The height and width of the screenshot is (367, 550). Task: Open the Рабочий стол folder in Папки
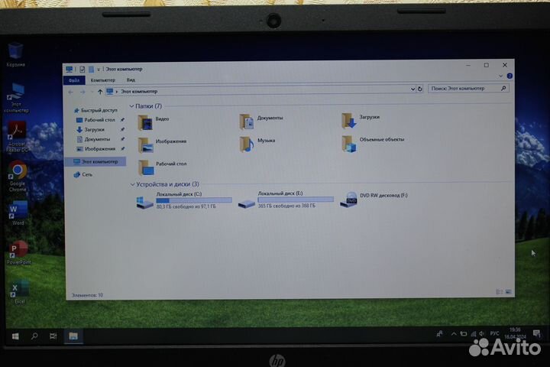tap(162, 167)
